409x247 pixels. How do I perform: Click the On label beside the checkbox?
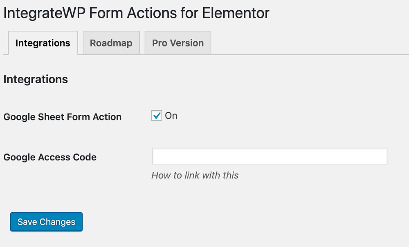click(x=171, y=116)
